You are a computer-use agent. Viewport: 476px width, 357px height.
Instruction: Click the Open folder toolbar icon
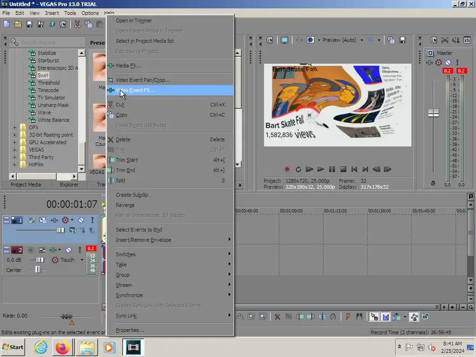pyautogui.click(x=18, y=24)
